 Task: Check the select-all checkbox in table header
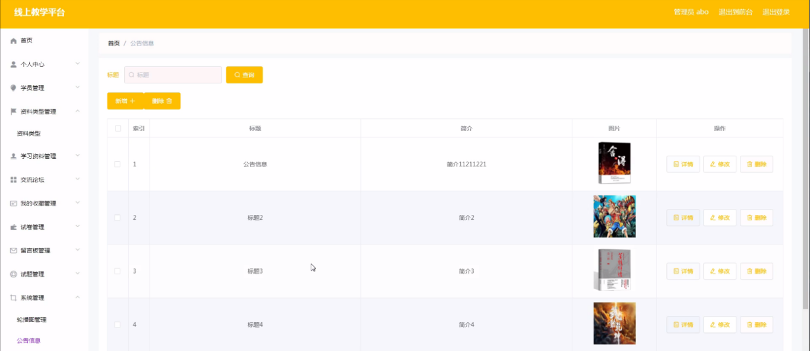pos(117,128)
